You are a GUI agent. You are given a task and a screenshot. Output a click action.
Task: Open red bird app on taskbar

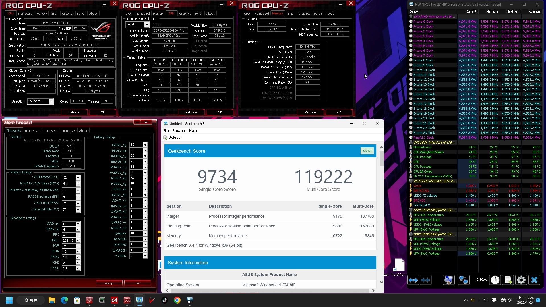(x=152, y=300)
